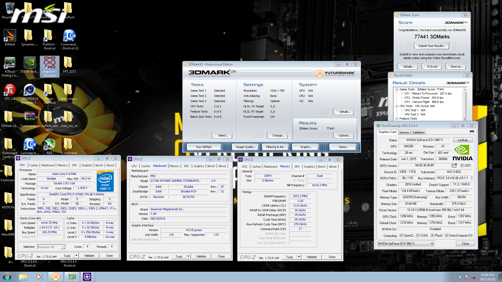Collapse the Feature Tests tree node
The height and width of the screenshot is (282, 502).
click(397, 119)
